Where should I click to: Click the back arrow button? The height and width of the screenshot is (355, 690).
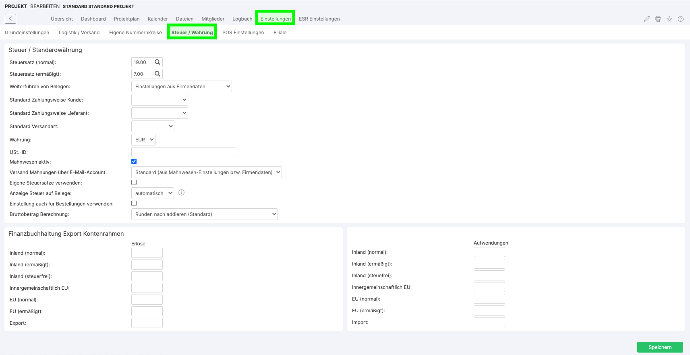pyautogui.click(x=10, y=19)
